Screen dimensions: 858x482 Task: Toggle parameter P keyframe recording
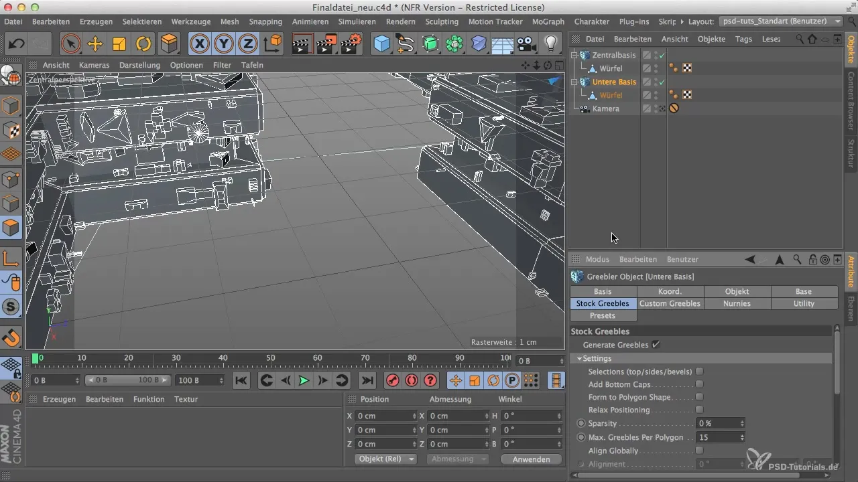coord(512,380)
